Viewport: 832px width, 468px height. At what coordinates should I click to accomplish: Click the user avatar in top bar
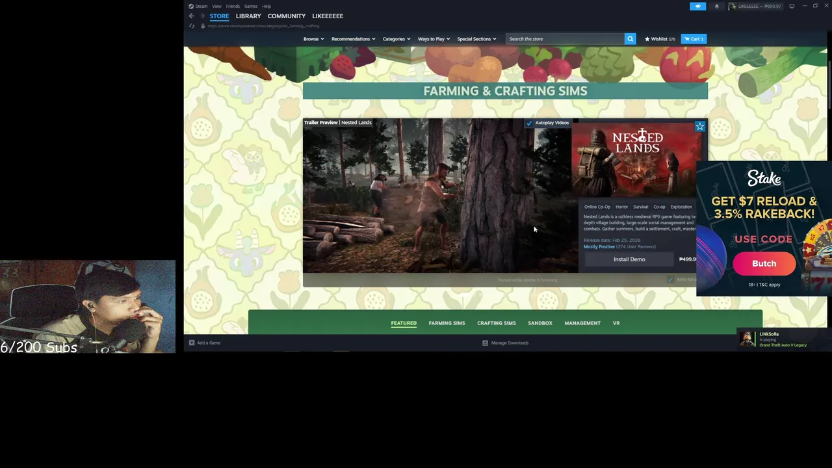(733, 6)
